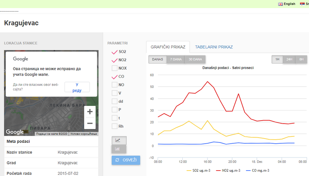This screenshot has height=176, width=309.
Task: Click Подаци са мапе ©2020 attribution
Action: click(x=52, y=134)
